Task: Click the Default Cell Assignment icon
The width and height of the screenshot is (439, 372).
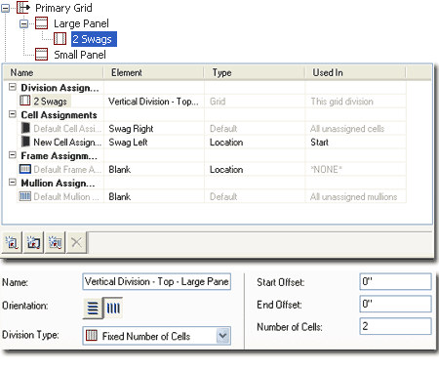Action: [x=25, y=128]
